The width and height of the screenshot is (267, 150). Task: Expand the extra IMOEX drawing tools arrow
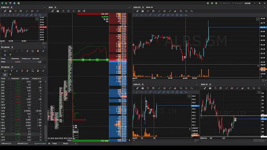[x=45, y=15]
